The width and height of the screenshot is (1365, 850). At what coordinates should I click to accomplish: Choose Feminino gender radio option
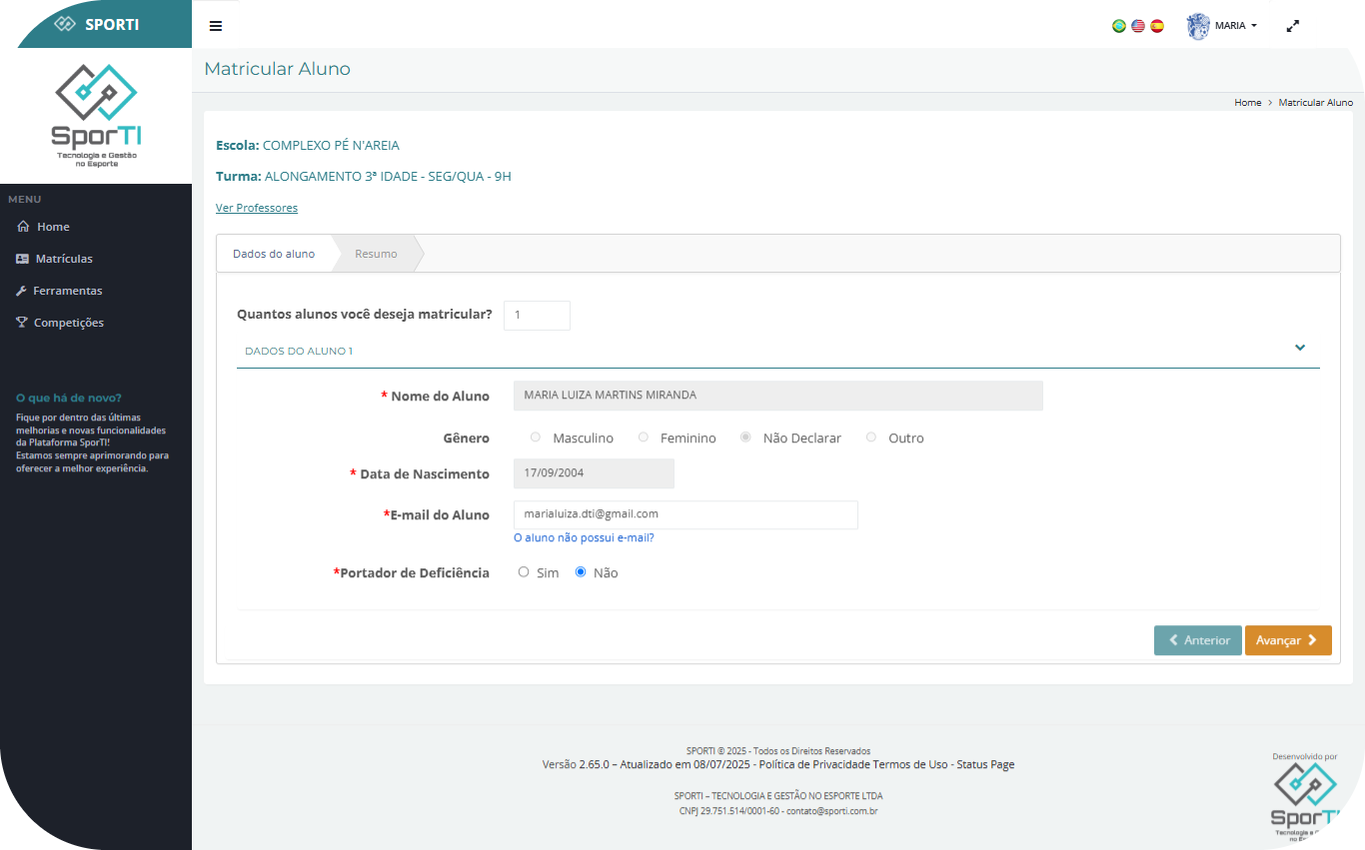(x=644, y=437)
